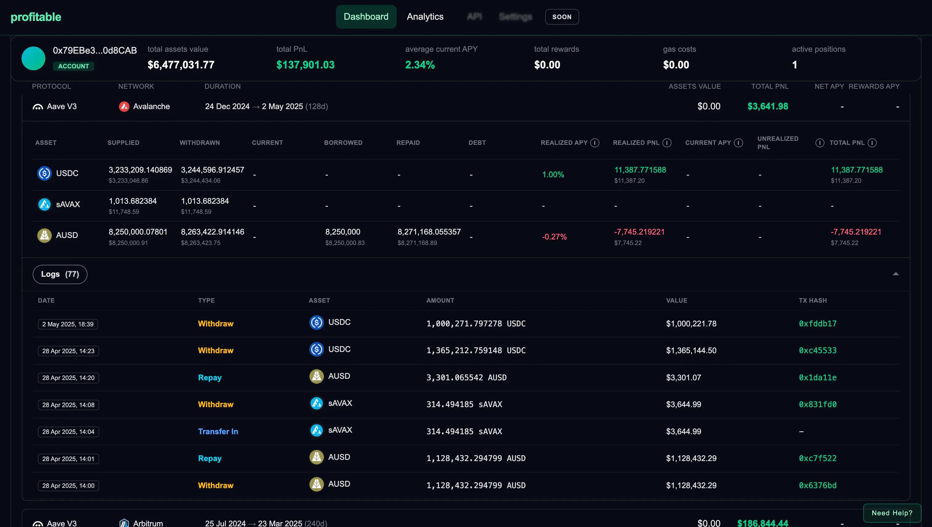Click the TX HASH column header
The width and height of the screenshot is (932, 527).
pyautogui.click(x=812, y=300)
